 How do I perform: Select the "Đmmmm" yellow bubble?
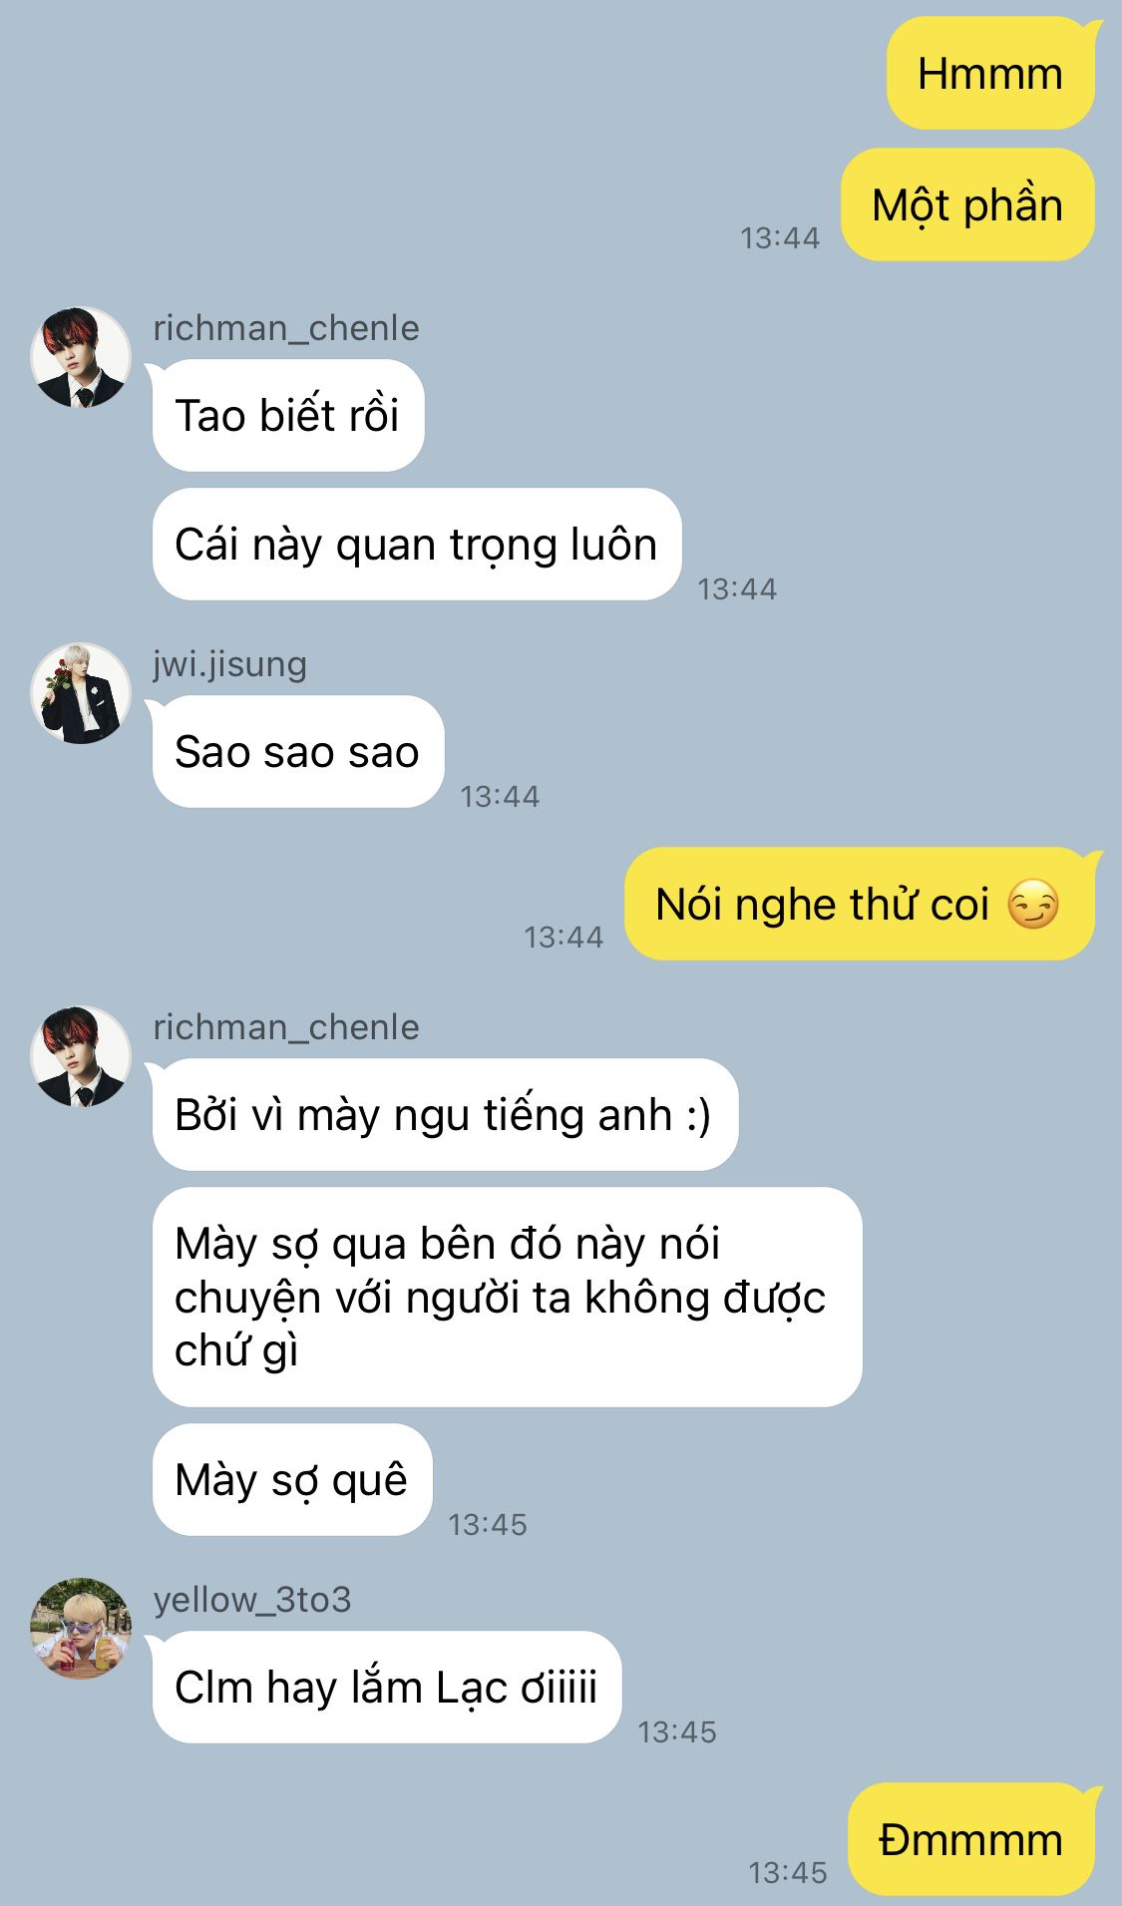[x=971, y=1840]
